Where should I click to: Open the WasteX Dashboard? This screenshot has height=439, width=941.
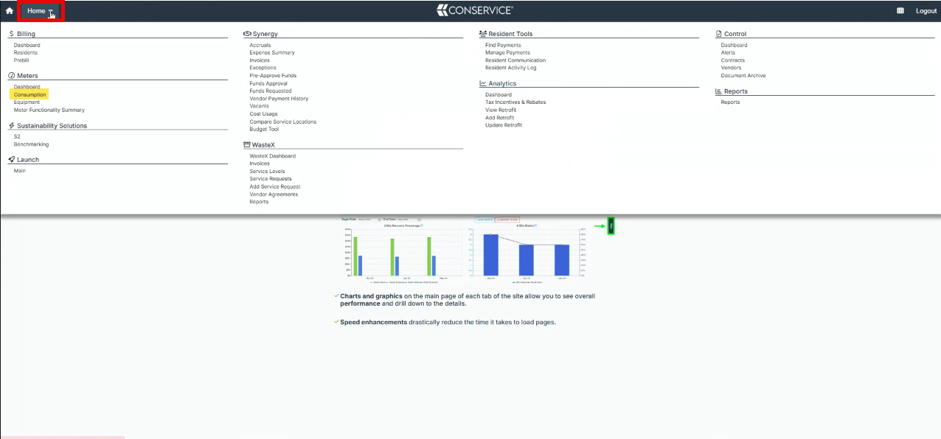(273, 156)
